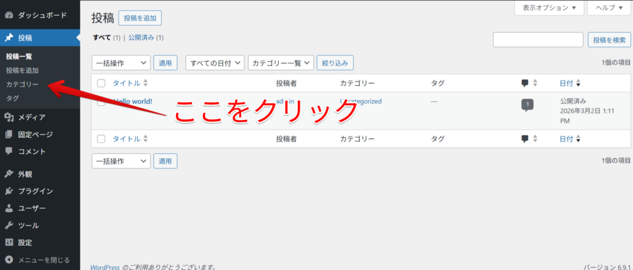Tick the checkbox for Hello world! post
This screenshot has height=270, width=633.
pyautogui.click(x=101, y=103)
